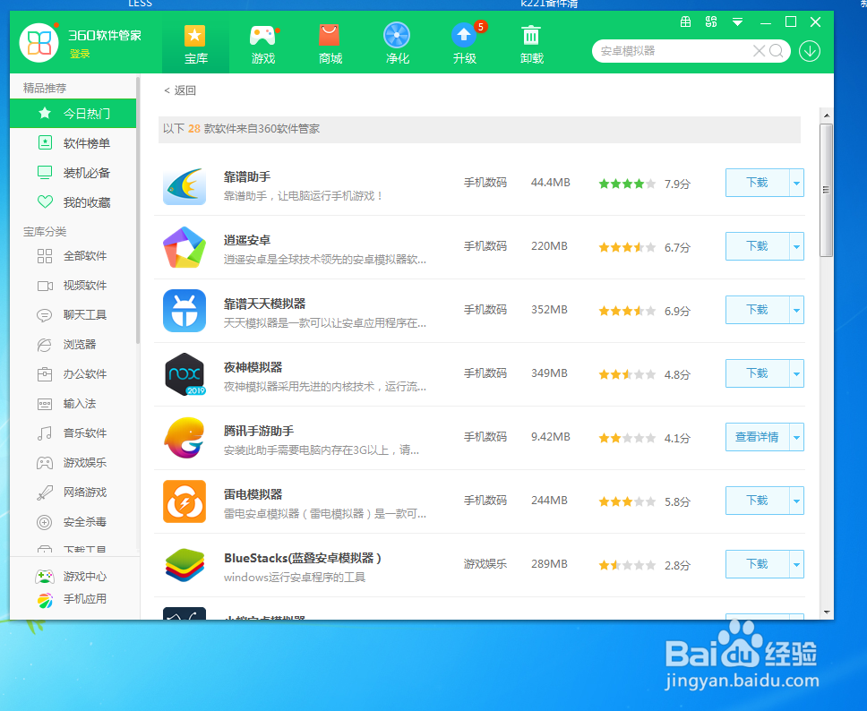Click the 靠谱天天模拟器 app icon
Screen dimensions: 867x711
pos(185,311)
